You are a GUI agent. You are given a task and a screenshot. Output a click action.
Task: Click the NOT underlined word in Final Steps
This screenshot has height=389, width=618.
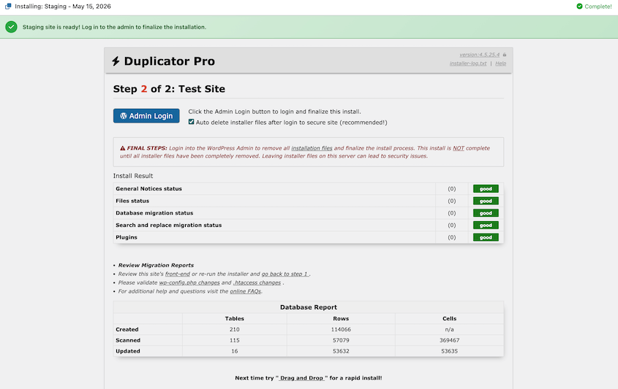459,148
